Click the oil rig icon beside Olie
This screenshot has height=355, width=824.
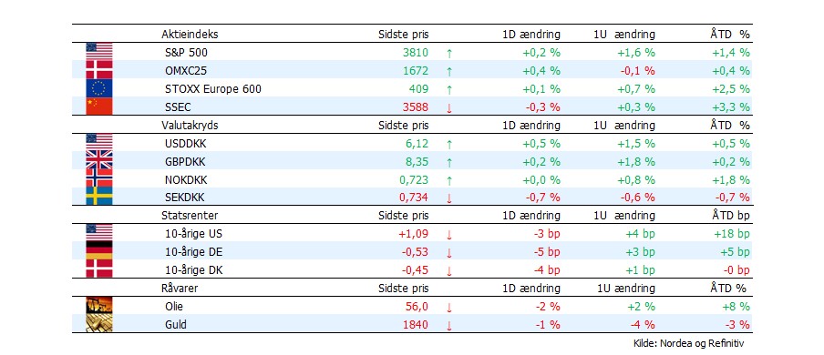click(x=99, y=306)
